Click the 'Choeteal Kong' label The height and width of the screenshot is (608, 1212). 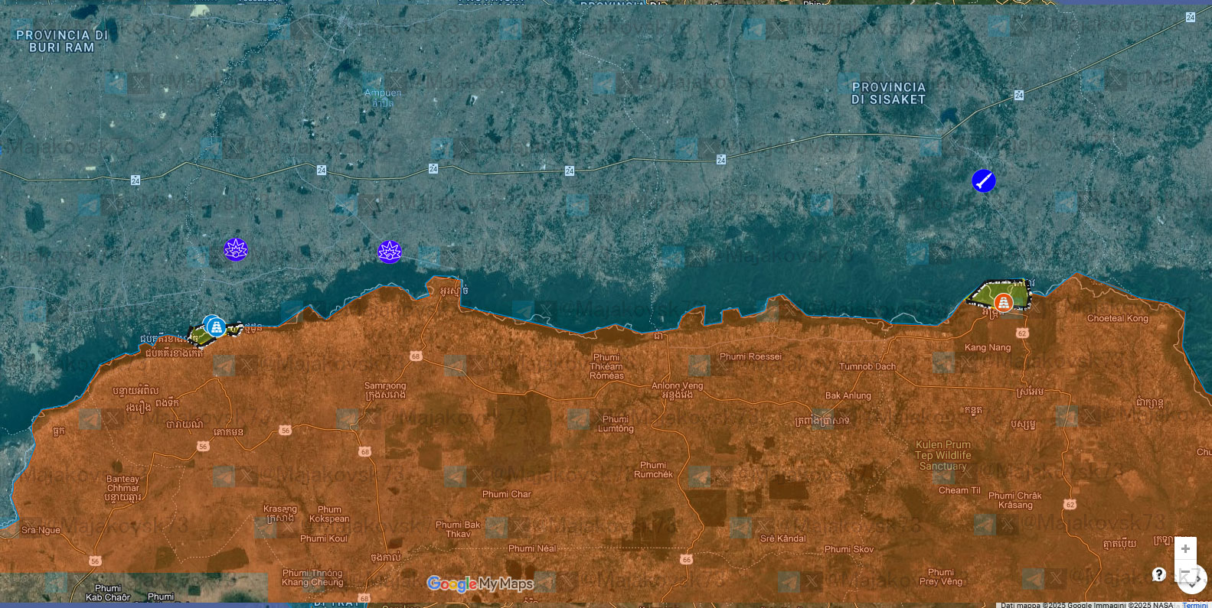[1118, 318]
